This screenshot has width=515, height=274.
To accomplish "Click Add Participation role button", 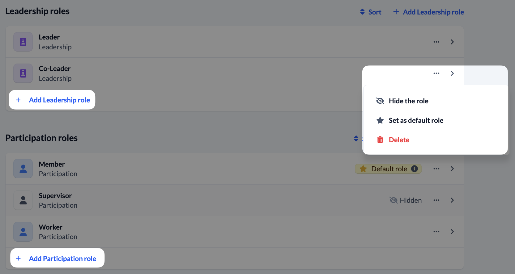I will point(57,258).
